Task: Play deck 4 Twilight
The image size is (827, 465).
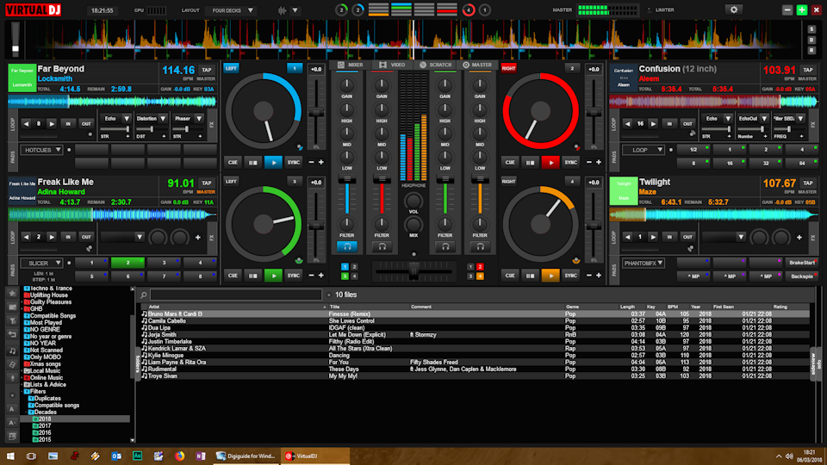Action: pos(550,276)
